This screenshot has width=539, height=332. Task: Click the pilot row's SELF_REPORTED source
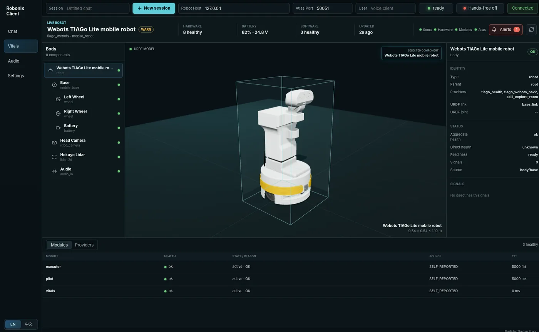click(444, 279)
